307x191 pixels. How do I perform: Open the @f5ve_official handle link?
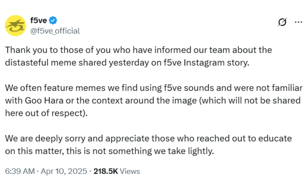pos(55,31)
